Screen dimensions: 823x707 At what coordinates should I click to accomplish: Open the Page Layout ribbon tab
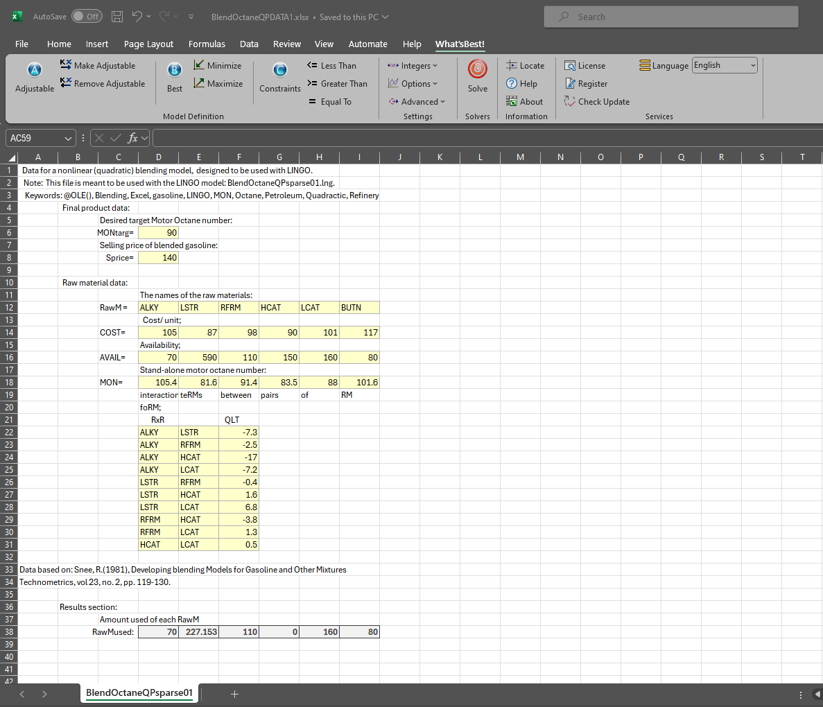(148, 44)
